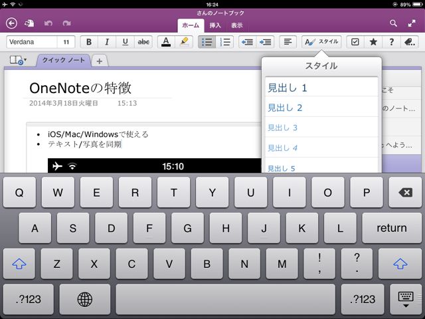Increase the paragraph indent

[265, 42]
